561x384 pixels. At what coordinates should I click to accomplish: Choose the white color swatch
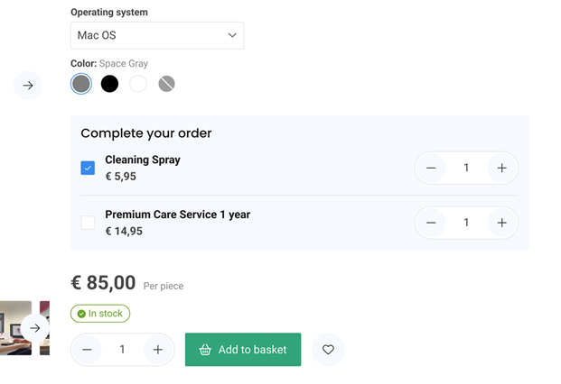[137, 84]
